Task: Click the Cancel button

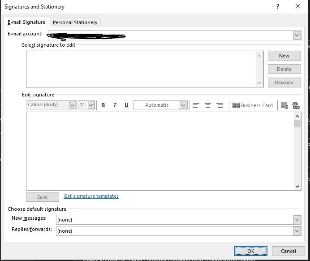Action: coord(288,251)
